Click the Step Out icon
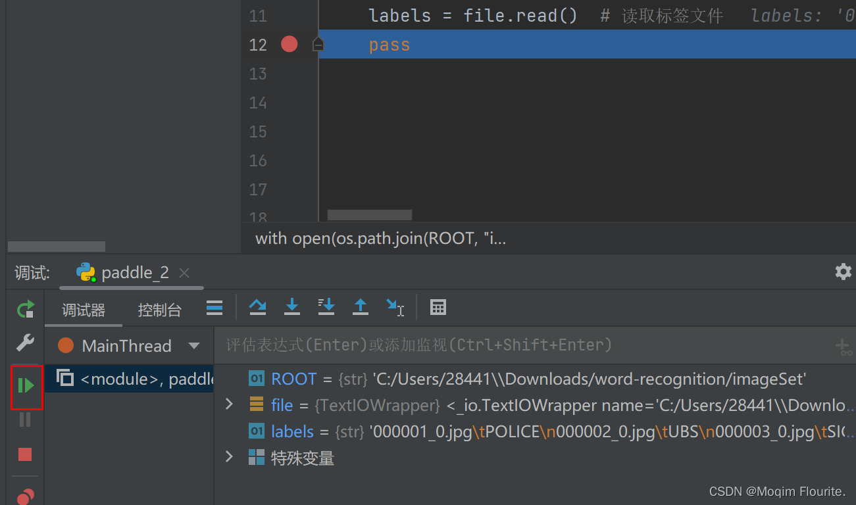 (x=361, y=307)
